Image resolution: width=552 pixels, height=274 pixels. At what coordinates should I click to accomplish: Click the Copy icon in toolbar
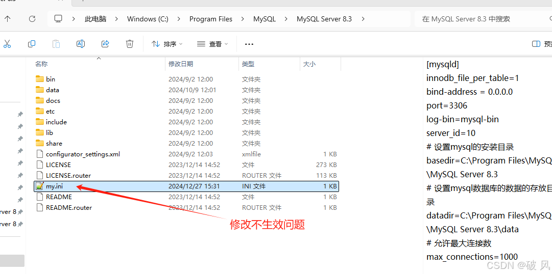[x=32, y=44]
